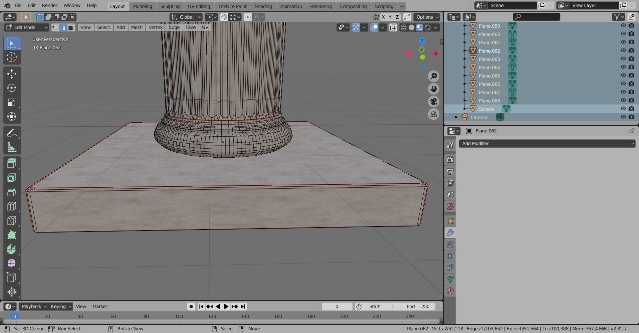Select the Smooth tool

[12, 263]
